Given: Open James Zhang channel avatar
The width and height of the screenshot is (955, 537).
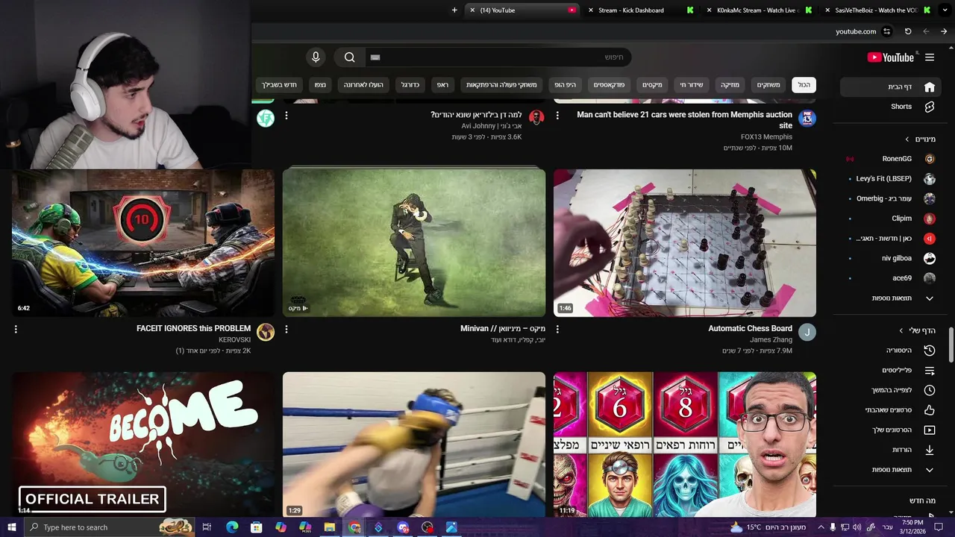Looking at the screenshot, I should 807,332.
